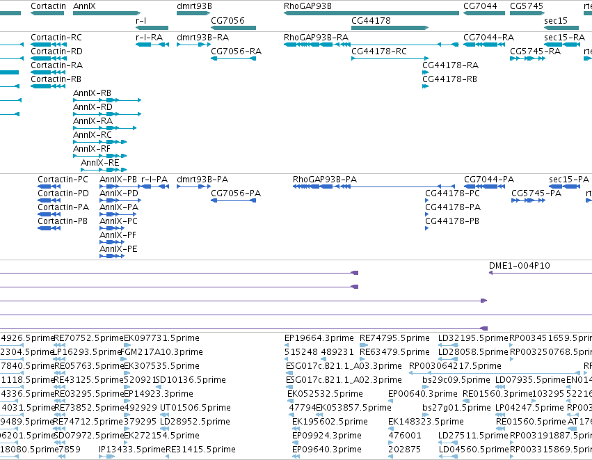
Task: Select protein CG7044-PA
Action: pos(484,187)
